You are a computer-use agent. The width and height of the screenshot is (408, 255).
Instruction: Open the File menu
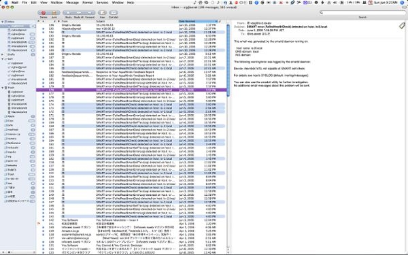[x=24, y=3]
